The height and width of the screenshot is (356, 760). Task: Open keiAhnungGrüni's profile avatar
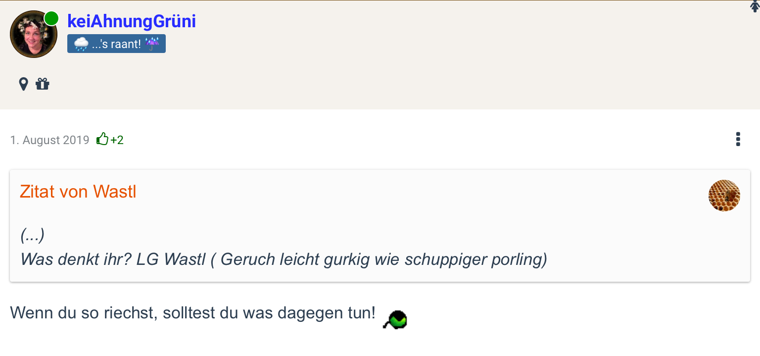pos(33,34)
